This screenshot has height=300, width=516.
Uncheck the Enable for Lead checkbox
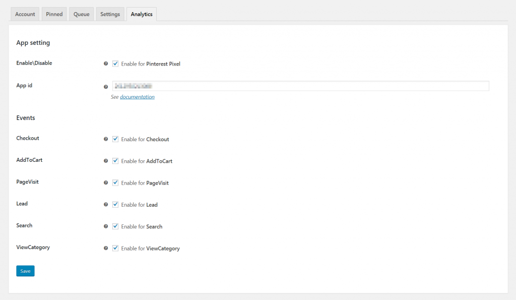click(x=115, y=205)
